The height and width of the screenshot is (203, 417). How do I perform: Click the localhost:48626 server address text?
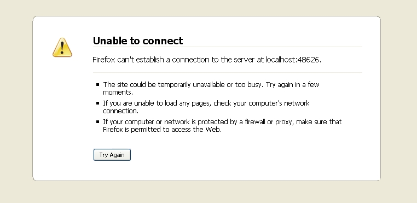(293, 60)
